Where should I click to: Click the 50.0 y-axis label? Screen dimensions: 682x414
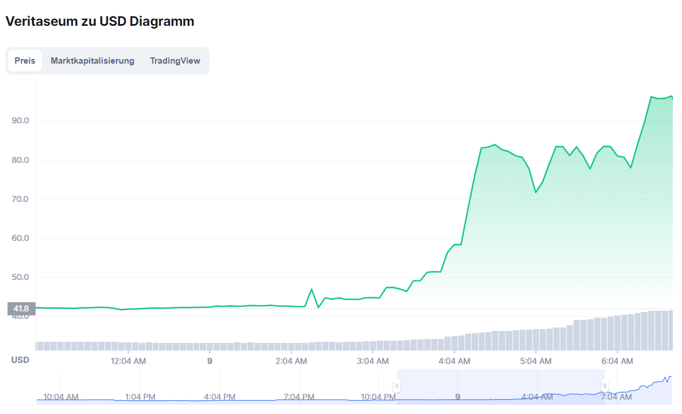21,277
